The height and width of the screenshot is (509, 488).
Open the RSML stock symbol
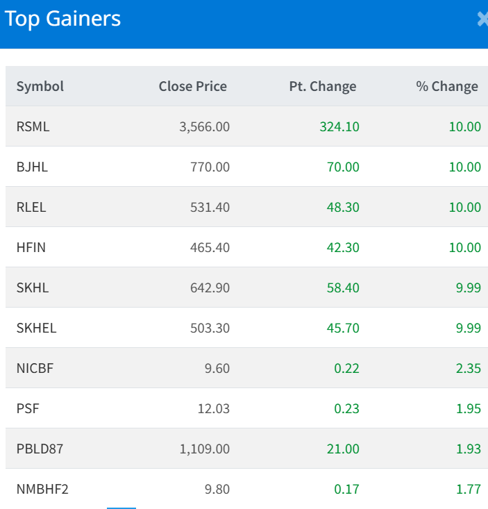(x=33, y=126)
